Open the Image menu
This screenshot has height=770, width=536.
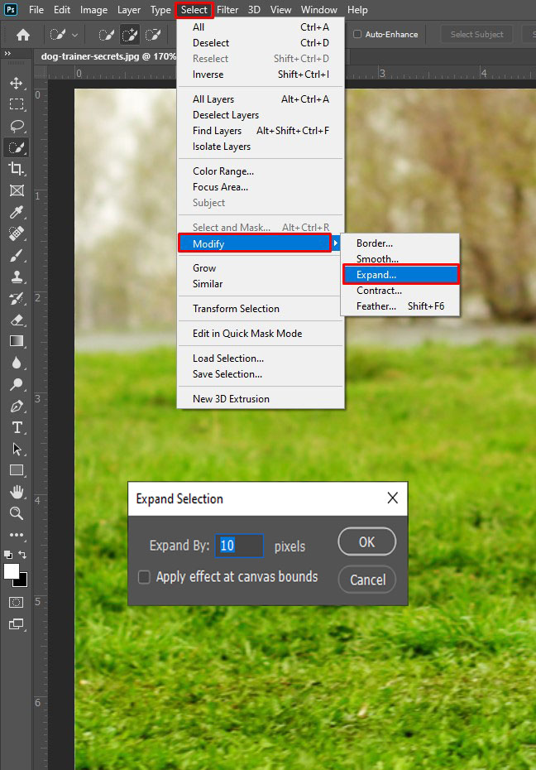pyautogui.click(x=93, y=10)
